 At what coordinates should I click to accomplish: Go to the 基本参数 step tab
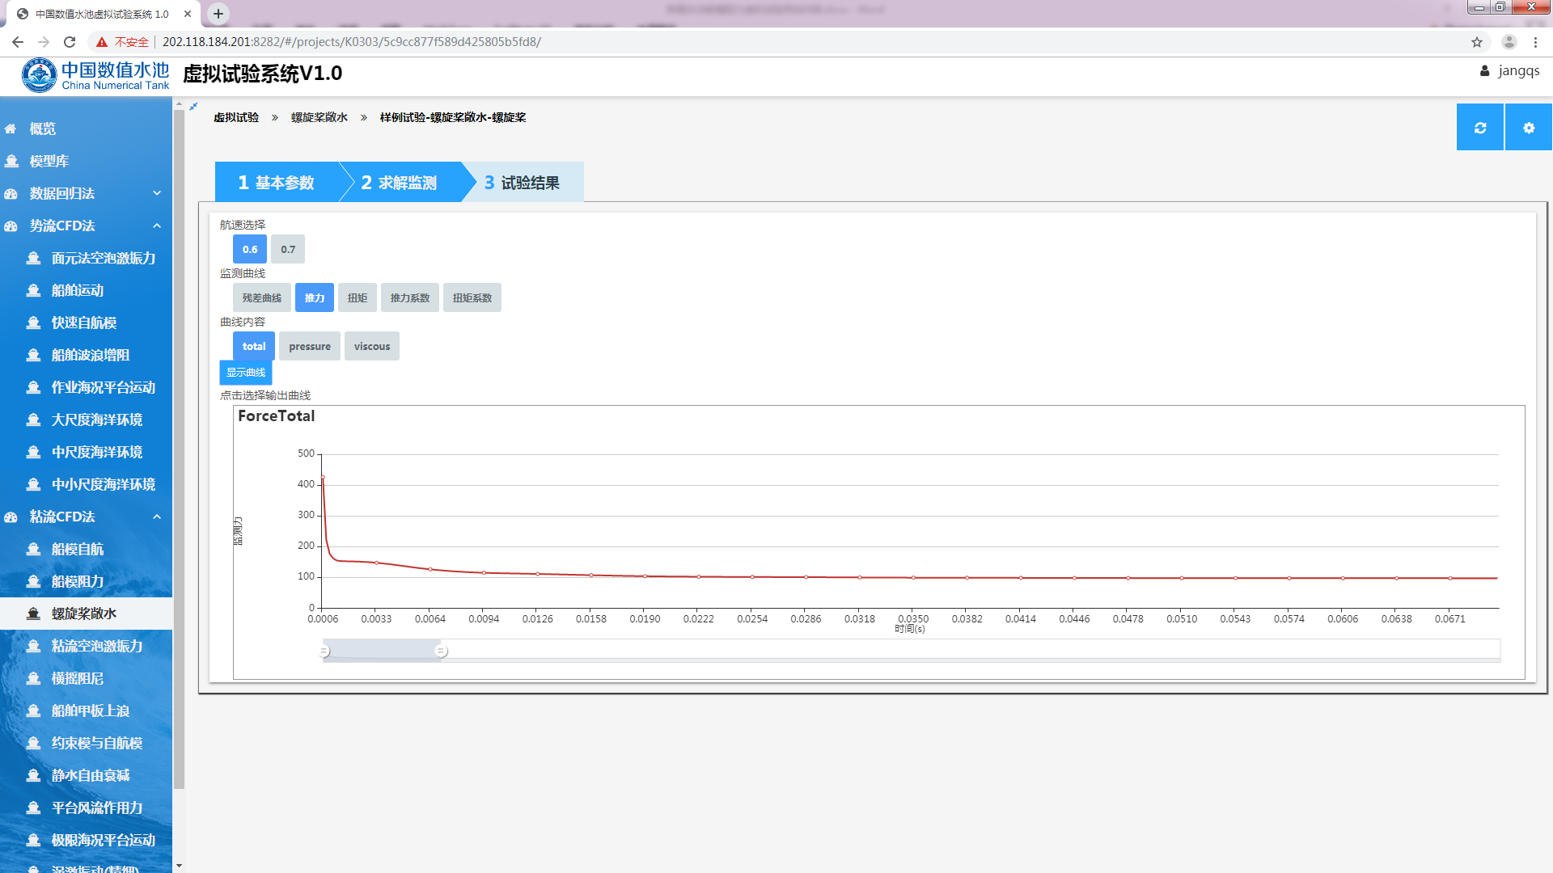(x=277, y=183)
